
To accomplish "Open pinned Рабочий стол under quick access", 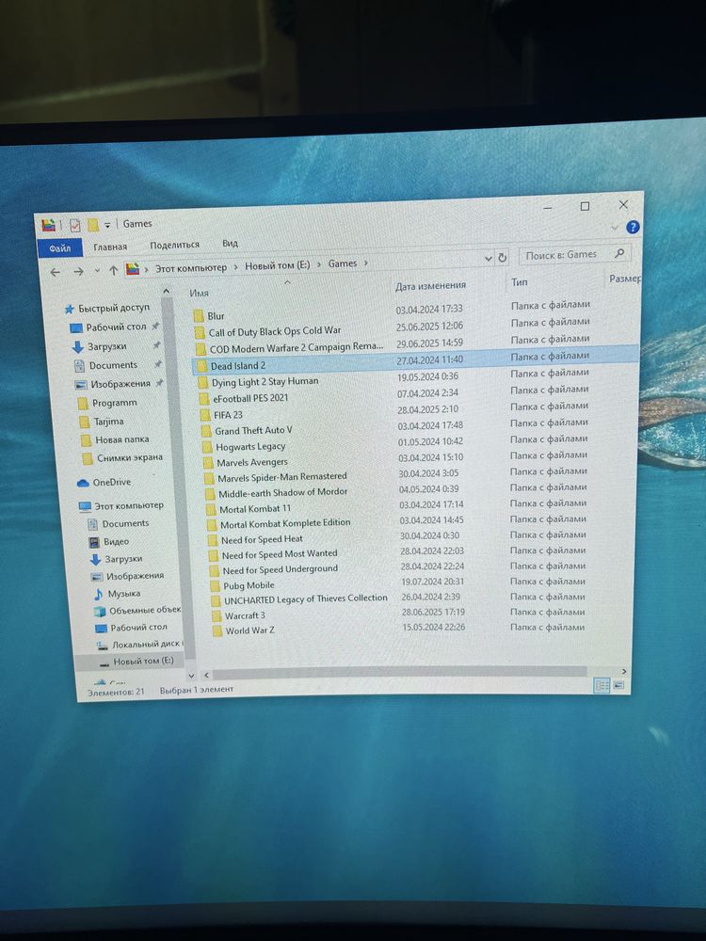I will coord(109,327).
